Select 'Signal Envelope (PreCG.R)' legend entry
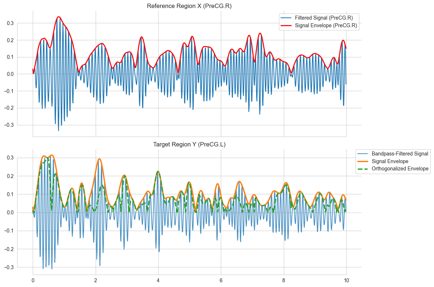The width and height of the screenshot is (434, 287). [x=319, y=25]
